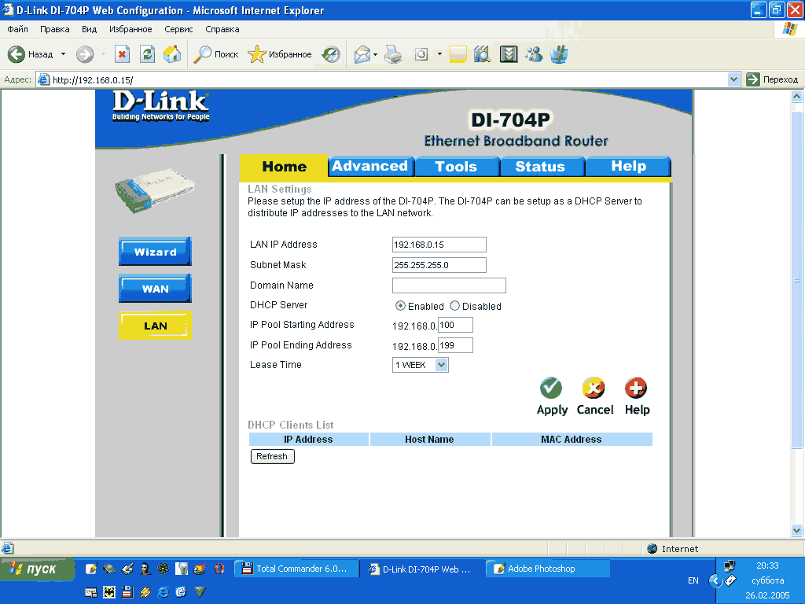Image resolution: width=805 pixels, height=604 pixels.
Task: Open the Справка menu
Action: (222, 29)
